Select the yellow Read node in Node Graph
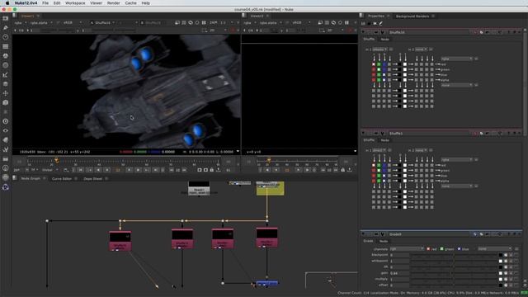This screenshot has height=297, width=528. pos(270,188)
